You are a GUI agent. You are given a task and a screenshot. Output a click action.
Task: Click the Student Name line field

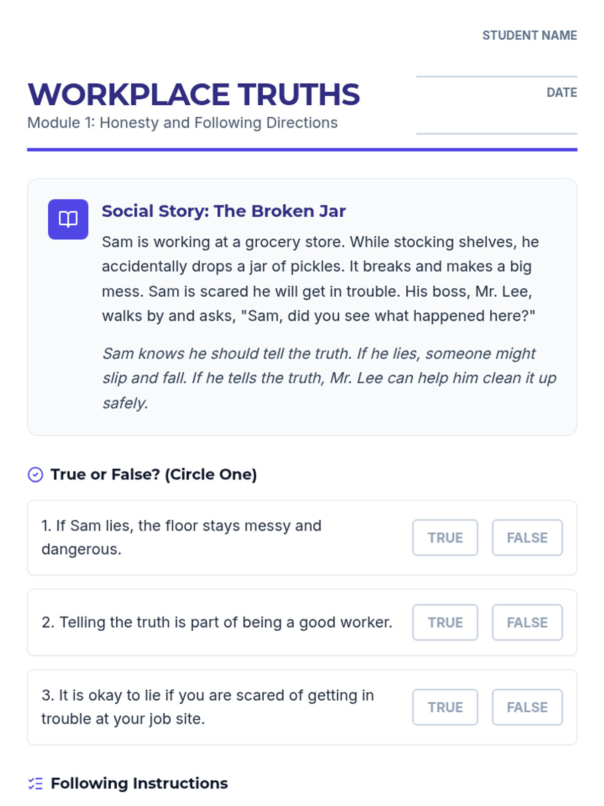pyautogui.click(x=496, y=65)
